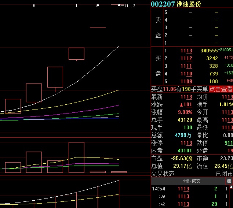Select buy level 2 price 11.12

click(x=186, y=58)
